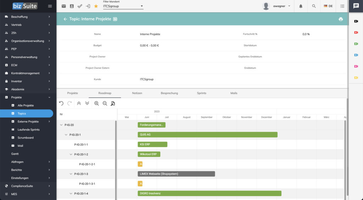Select the Forderungsmana... Gantt bar

(x=151, y=125)
